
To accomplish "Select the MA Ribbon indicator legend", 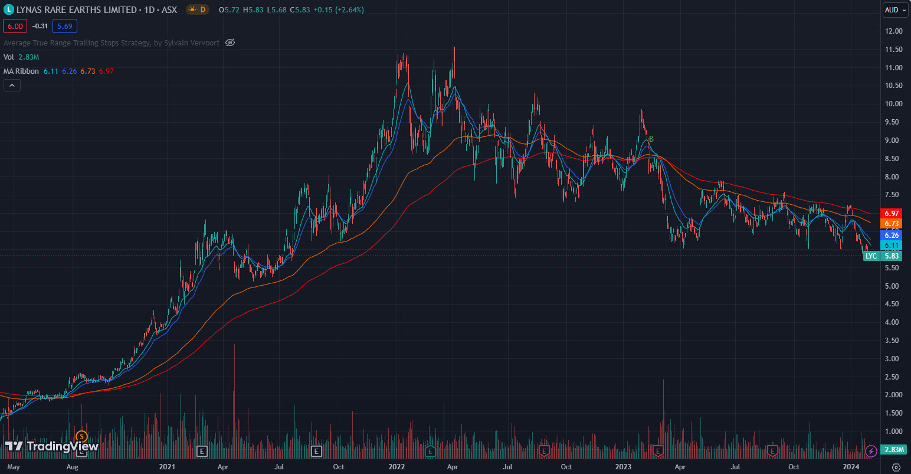I will 21,71.
